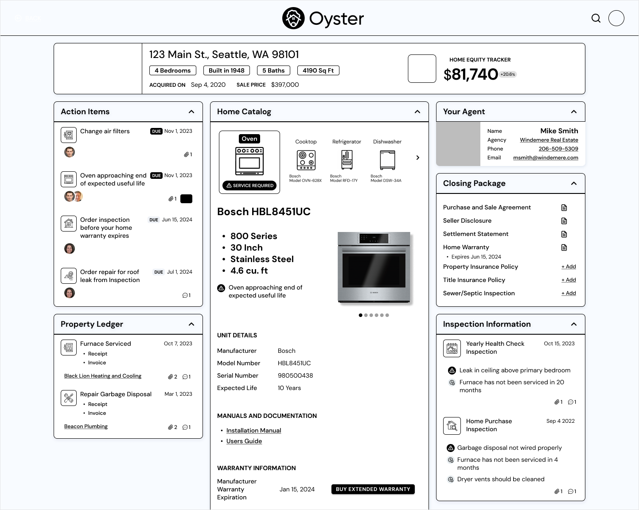Click the oven icon beside Oven approaching end
This screenshot has width=639, height=510.
pyautogui.click(x=69, y=179)
